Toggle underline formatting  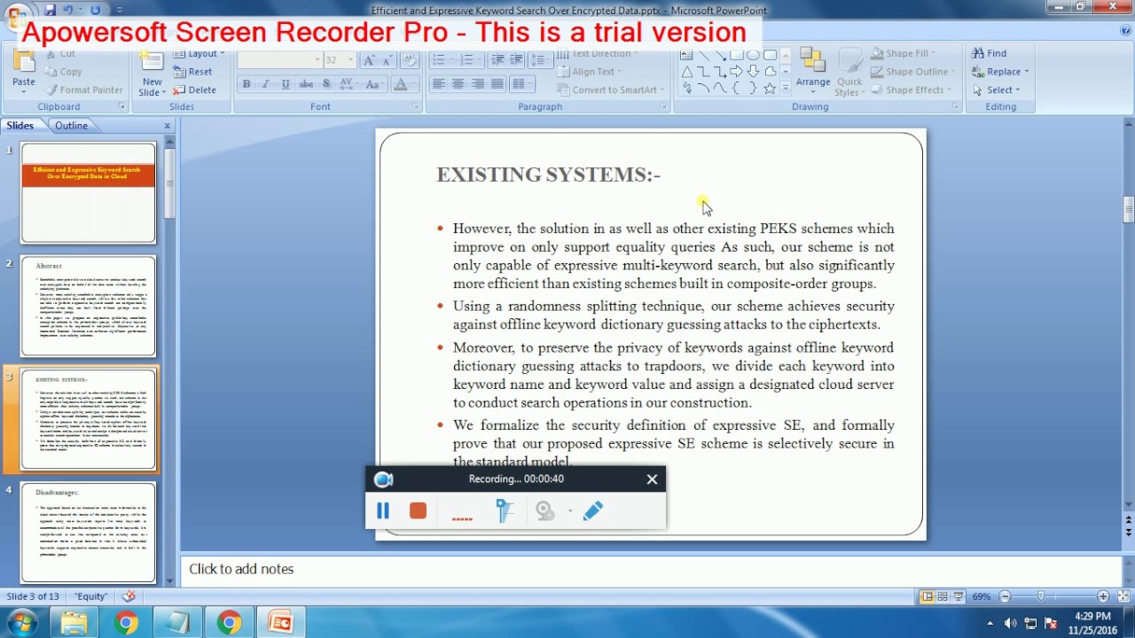point(286,84)
